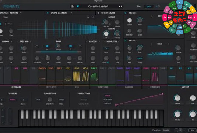Viewport: 197px width, 133px height.
Task: Click the Filter 2 Mode selector
Action: 140,58
